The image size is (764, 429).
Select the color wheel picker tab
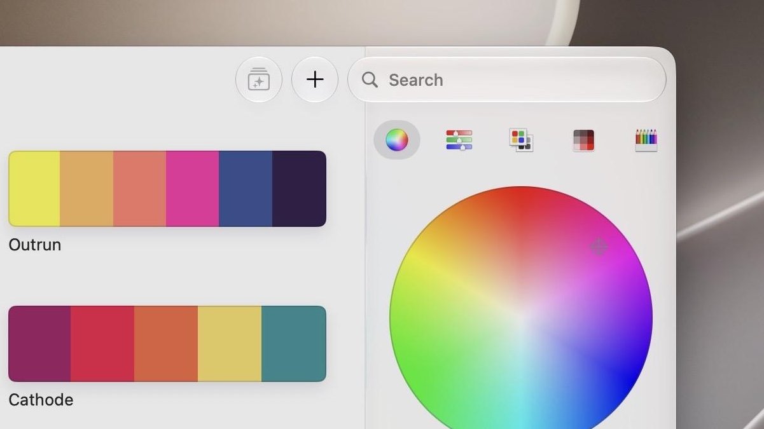pos(396,140)
